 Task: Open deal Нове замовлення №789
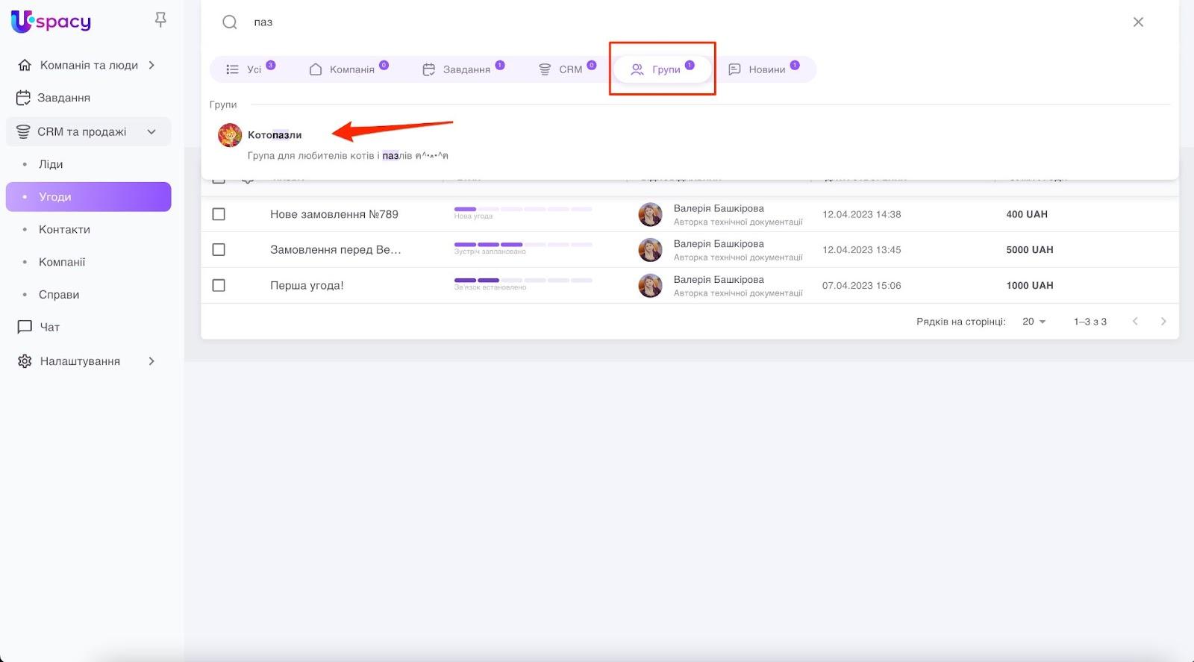point(334,214)
